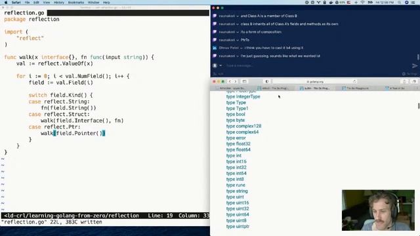The width and height of the screenshot is (420, 236).
Task: Click the webcam video overlay
Action: (378, 210)
